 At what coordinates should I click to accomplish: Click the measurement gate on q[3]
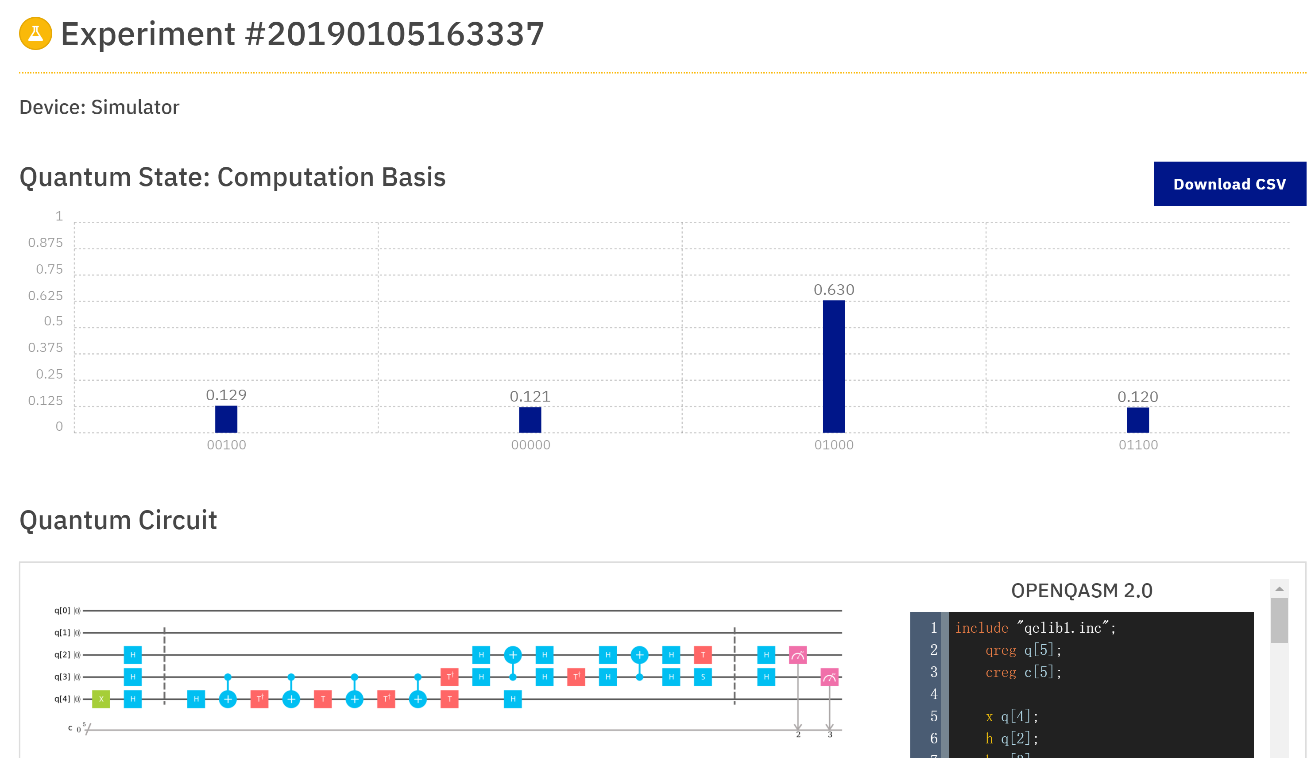pyautogui.click(x=829, y=677)
